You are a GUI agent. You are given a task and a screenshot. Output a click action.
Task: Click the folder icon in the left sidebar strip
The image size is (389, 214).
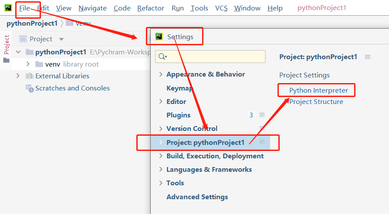[6, 60]
